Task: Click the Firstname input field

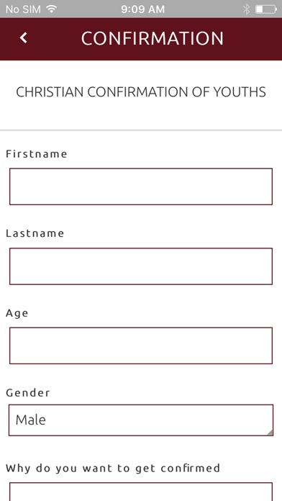Action: pyautogui.click(x=141, y=186)
